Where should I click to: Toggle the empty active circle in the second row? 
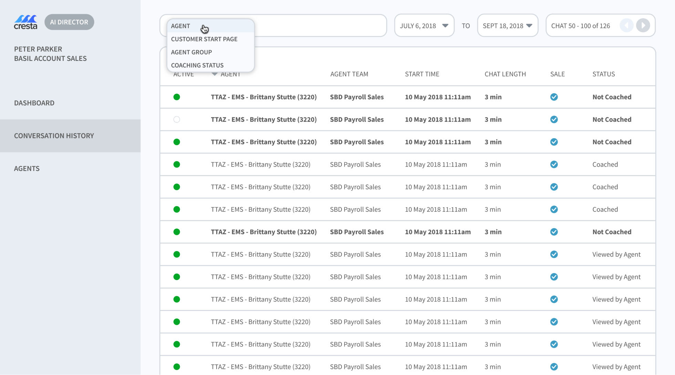tap(177, 119)
